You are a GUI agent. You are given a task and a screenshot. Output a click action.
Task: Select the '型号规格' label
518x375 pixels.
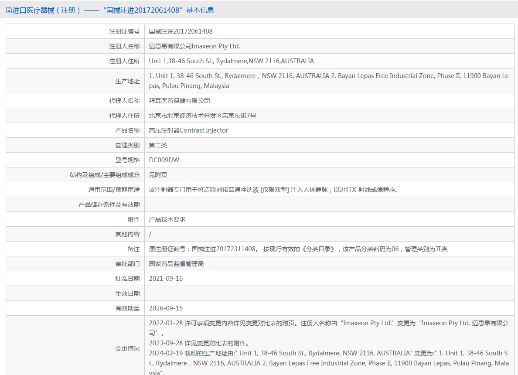pyautogui.click(x=127, y=160)
